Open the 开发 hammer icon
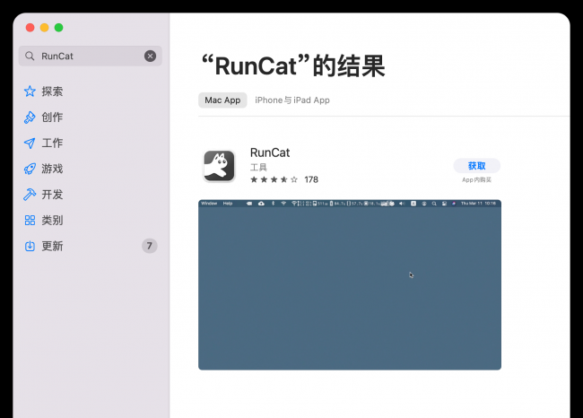The height and width of the screenshot is (418, 583). click(30, 195)
